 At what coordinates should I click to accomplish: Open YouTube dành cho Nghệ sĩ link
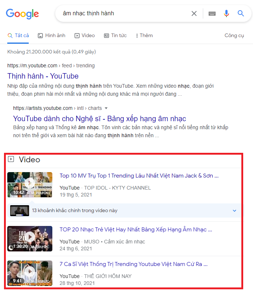click(x=99, y=119)
